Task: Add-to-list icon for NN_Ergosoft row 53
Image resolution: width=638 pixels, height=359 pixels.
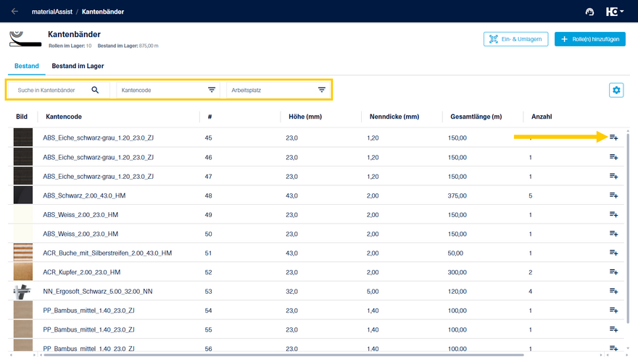Action: click(x=613, y=291)
